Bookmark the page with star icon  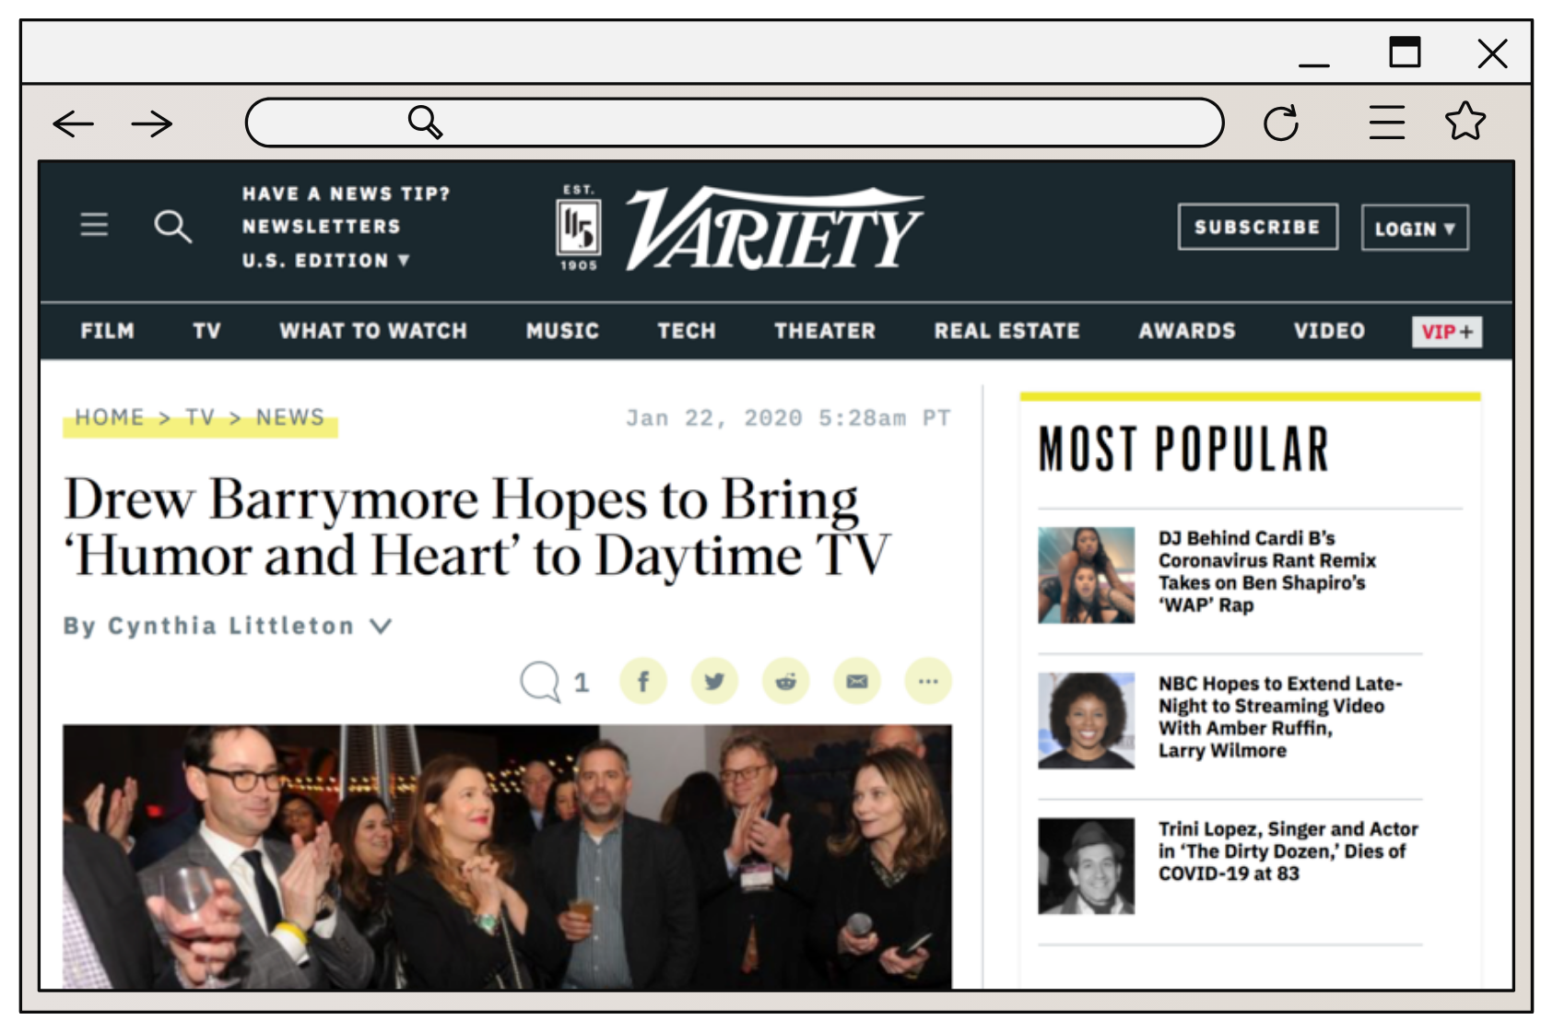click(1465, 121)
